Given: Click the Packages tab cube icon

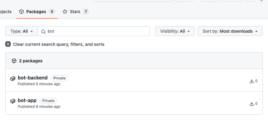Looking at the screenshot, I should pyautogui.click(x=21, y=12).
